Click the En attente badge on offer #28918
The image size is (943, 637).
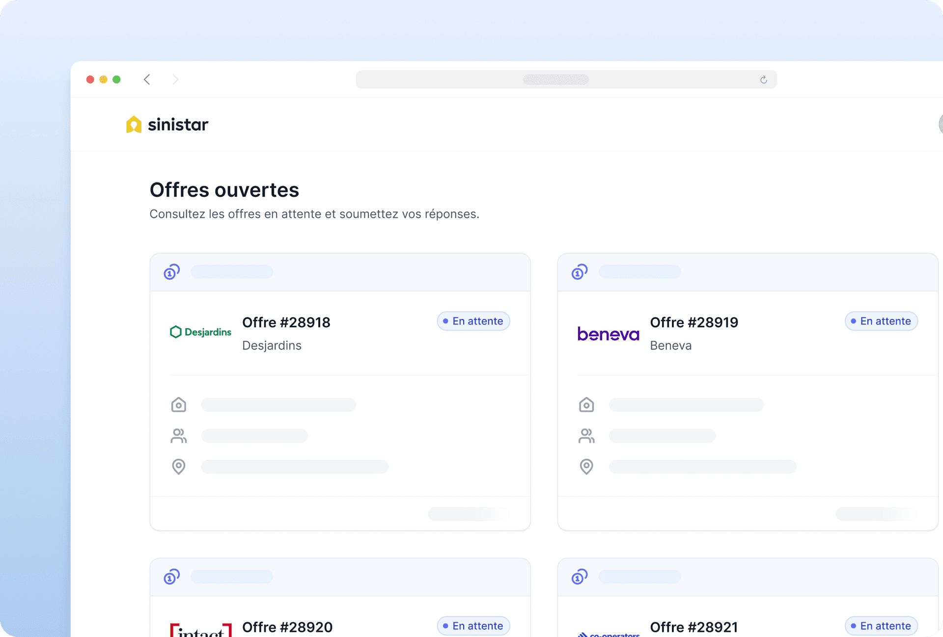tap(473, 321)
